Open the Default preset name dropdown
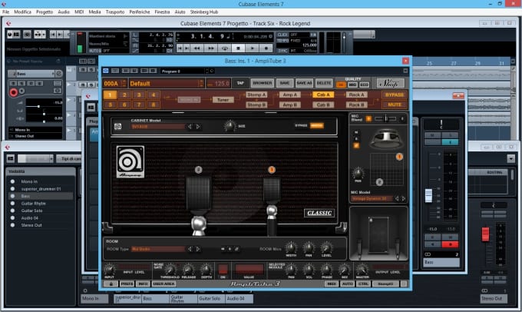The height and width of the screenshot is (312, 522). coord(167,83)
